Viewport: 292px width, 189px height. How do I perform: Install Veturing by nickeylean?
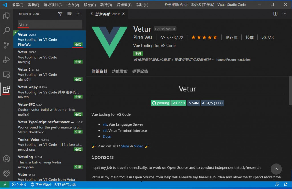click(x=78, y=167)
